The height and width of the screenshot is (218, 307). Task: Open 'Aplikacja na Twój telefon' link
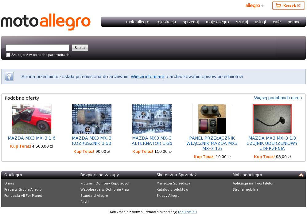[254, 183]
